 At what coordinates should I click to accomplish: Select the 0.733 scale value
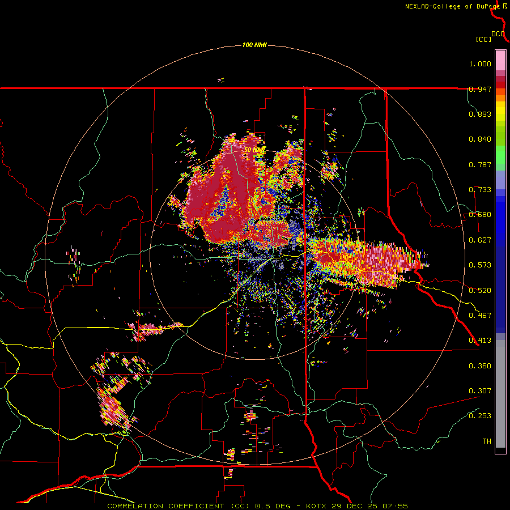480,190
